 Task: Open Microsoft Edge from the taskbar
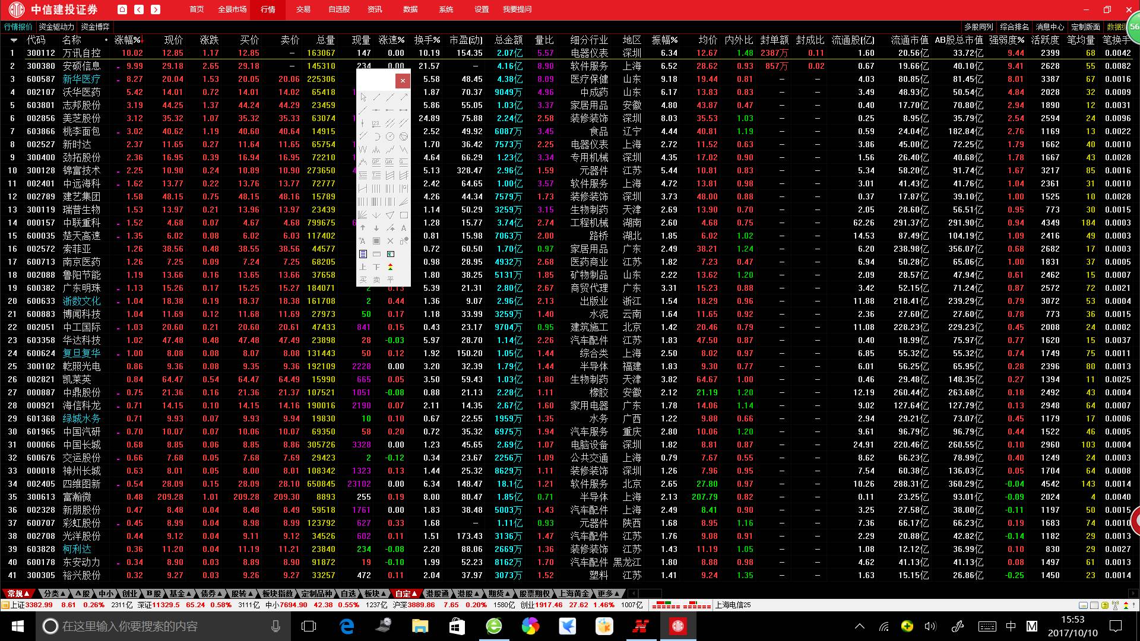[x=347, y=626]
